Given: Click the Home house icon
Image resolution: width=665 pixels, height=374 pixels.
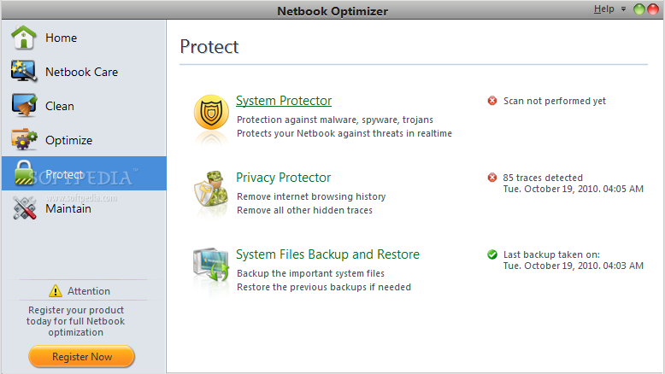Looking at the screenshot, I should [x=24, y=38].
